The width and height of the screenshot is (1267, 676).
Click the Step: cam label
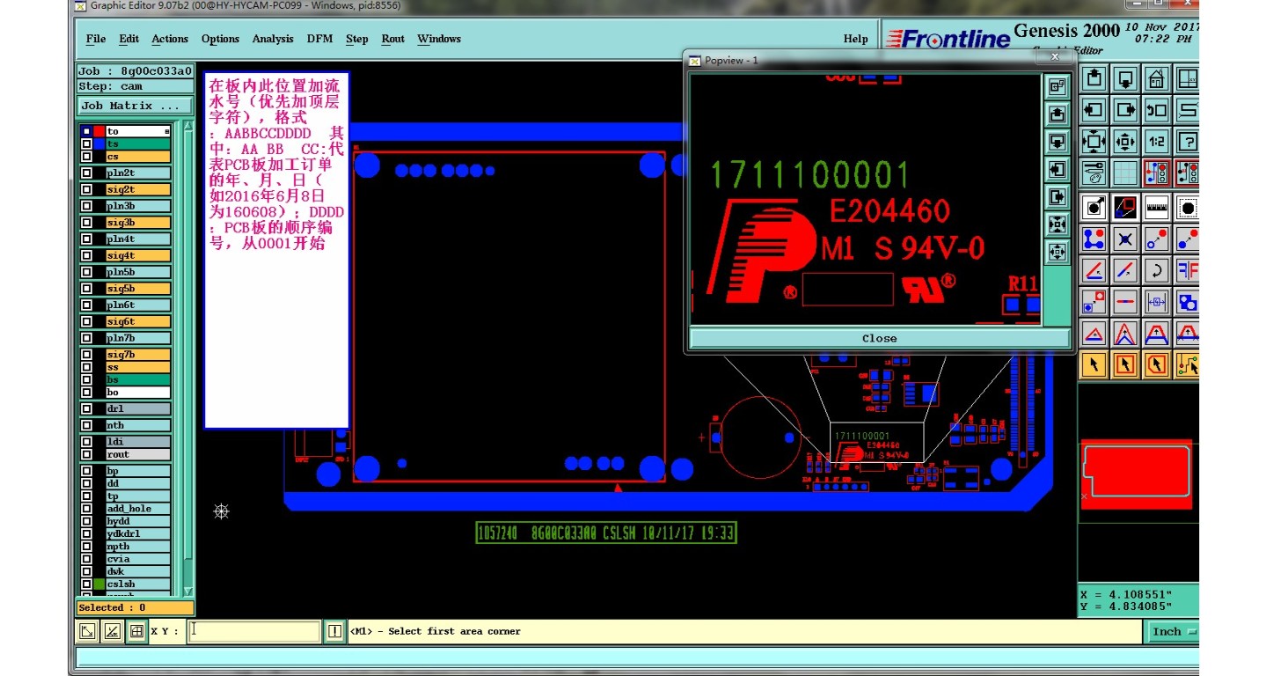135,86
